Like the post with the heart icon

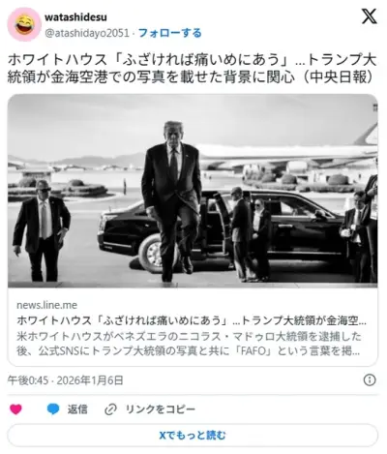15,409
